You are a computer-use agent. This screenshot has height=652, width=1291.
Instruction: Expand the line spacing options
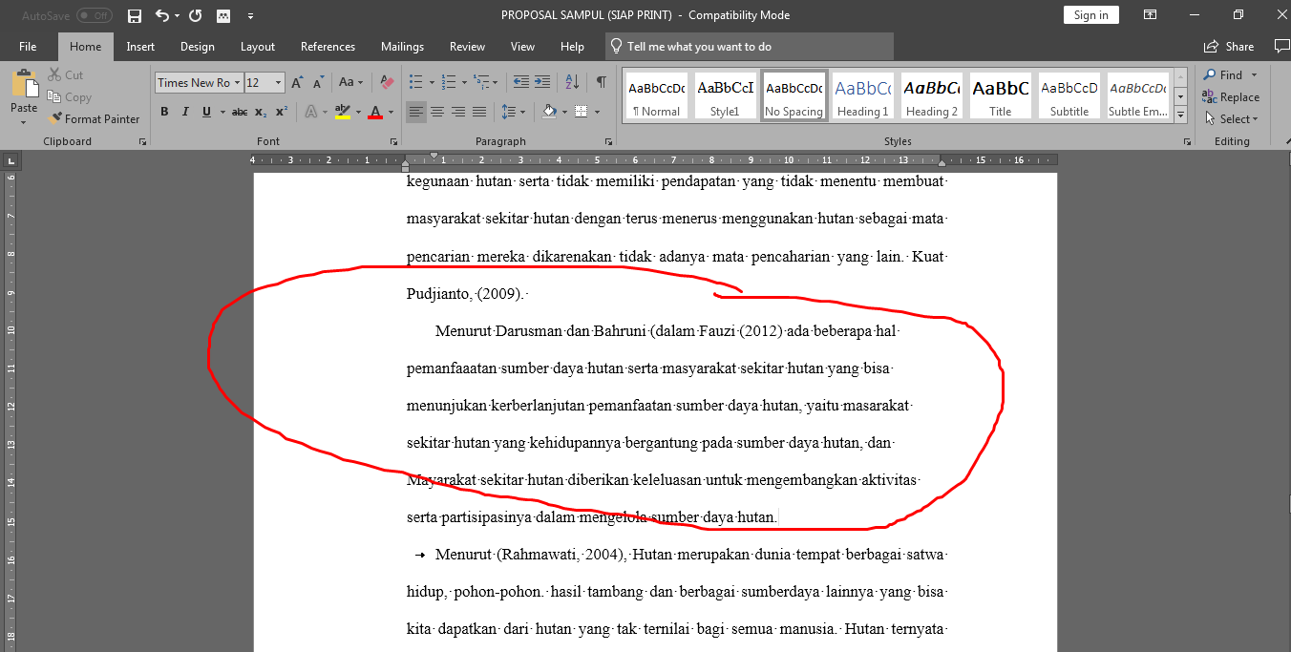tap(522, 112)
